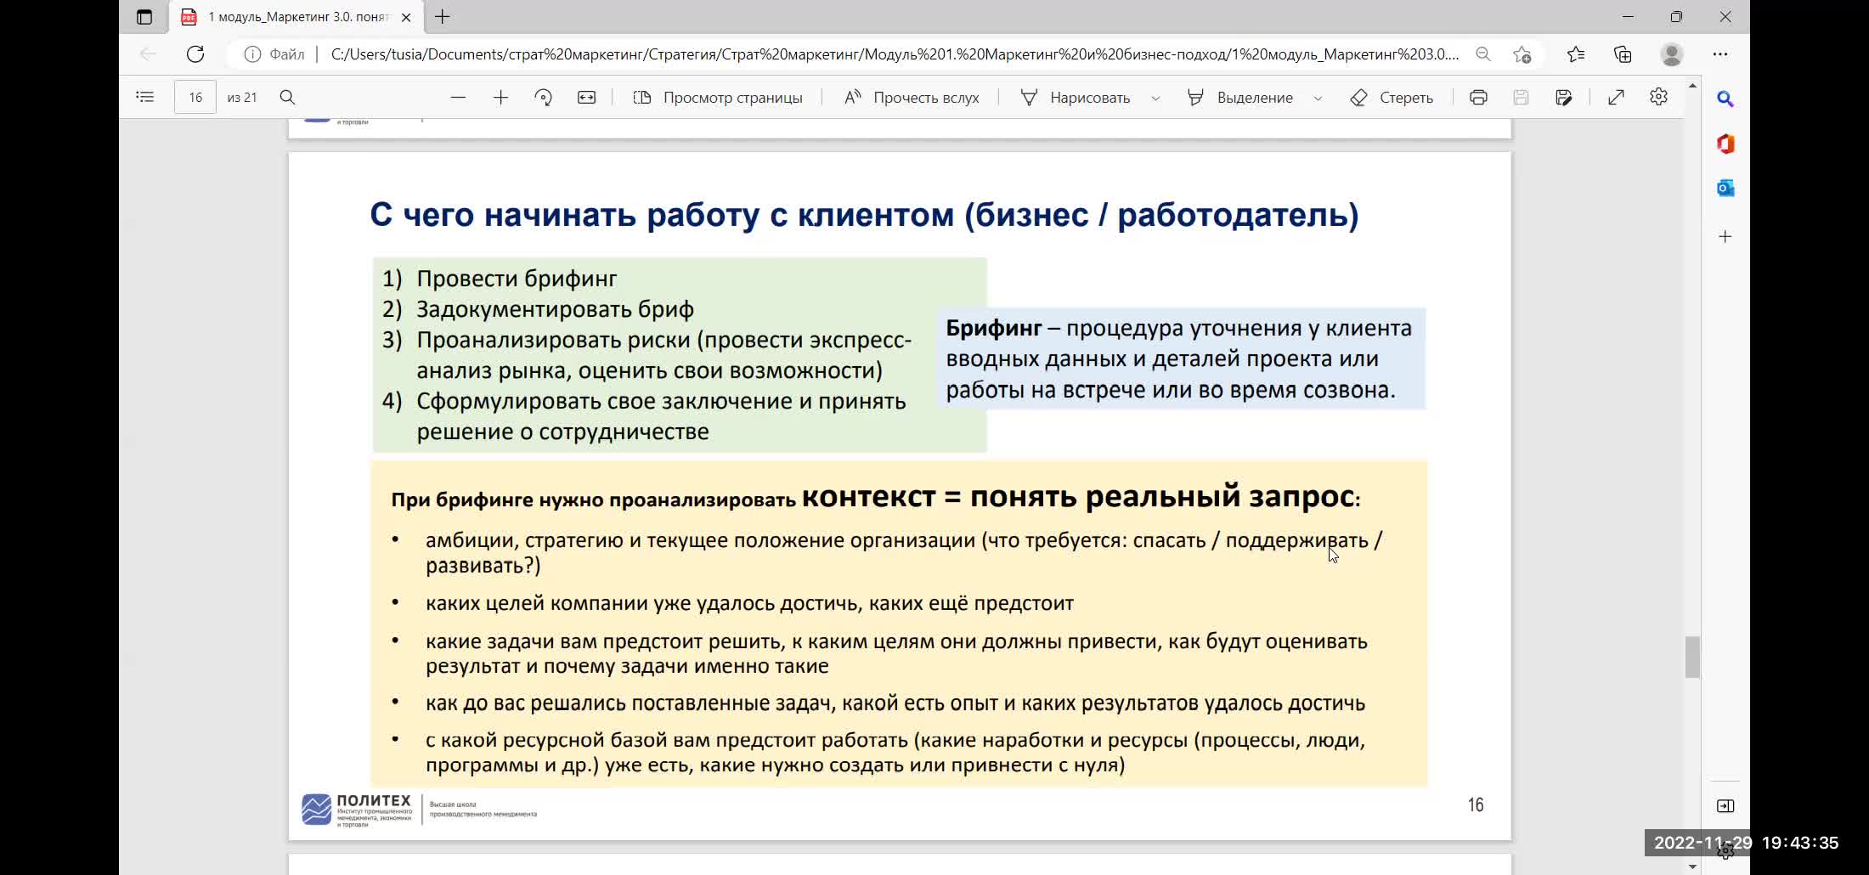This screenshot has height=875, width=1869.
Task: Click the zoom magnifier in address bar
Action: click(1483, 54)
